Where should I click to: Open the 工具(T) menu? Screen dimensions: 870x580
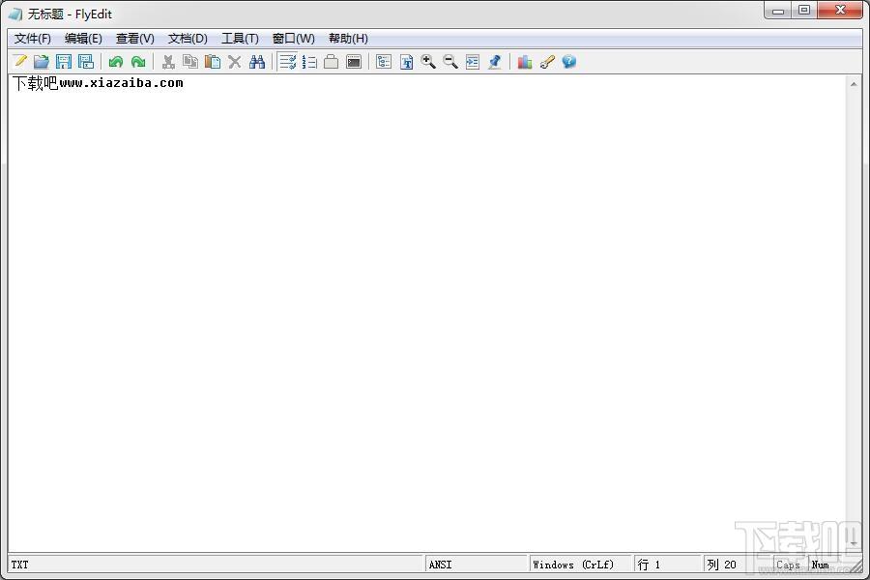click(240, 39)
